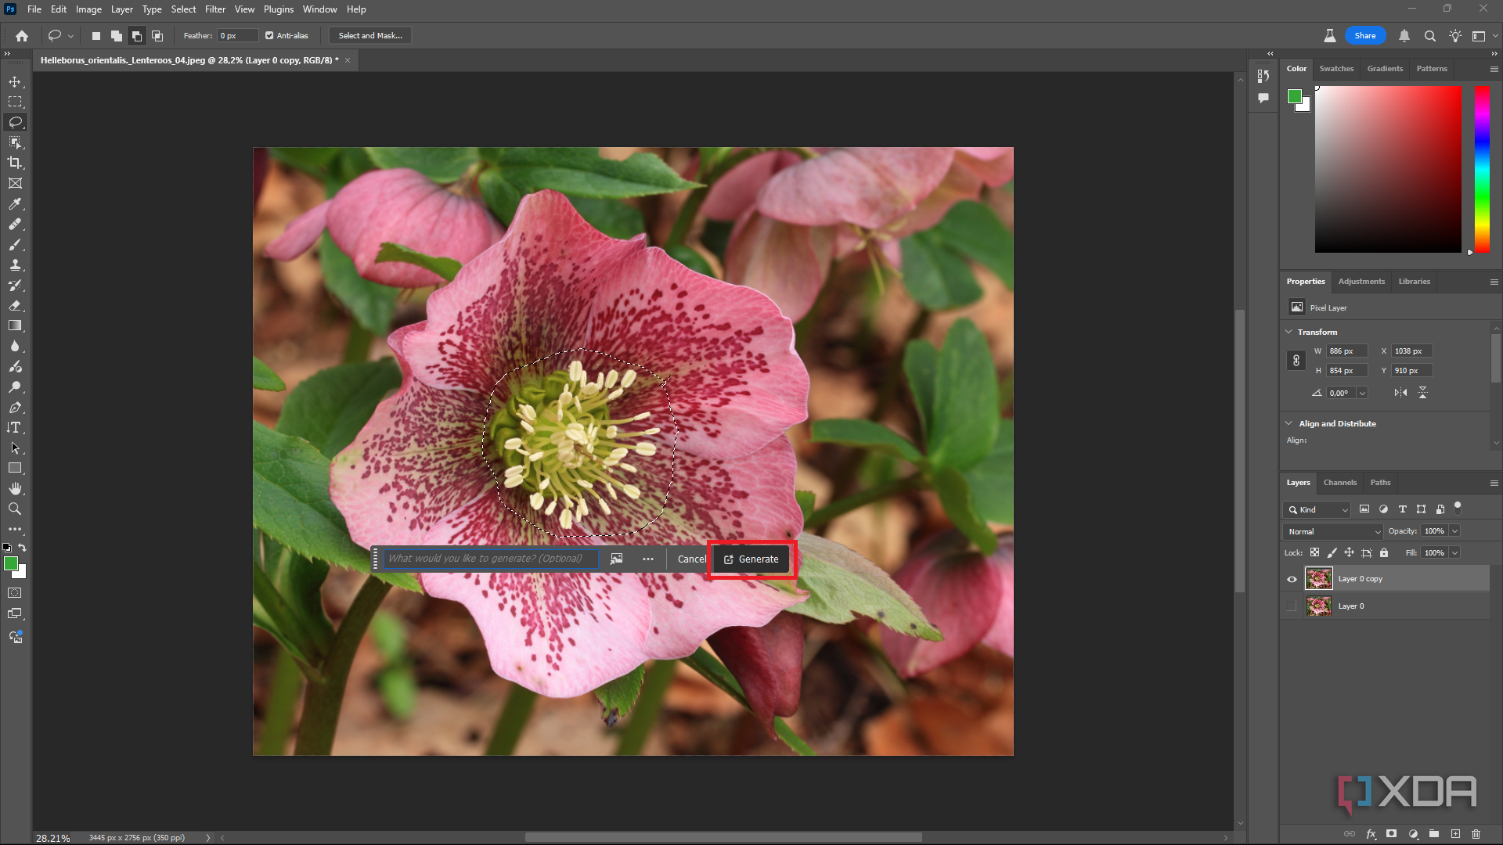The image size is (1503, 845).
Task: Select the Brush tool
Action: click(x=15, y=244)
